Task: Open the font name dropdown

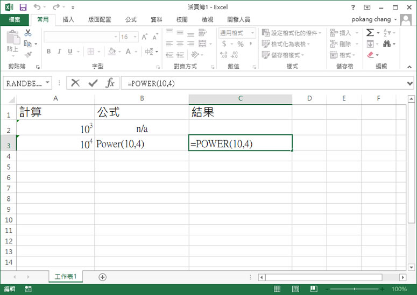Action: pyautogui.click(x=116, y=37)
